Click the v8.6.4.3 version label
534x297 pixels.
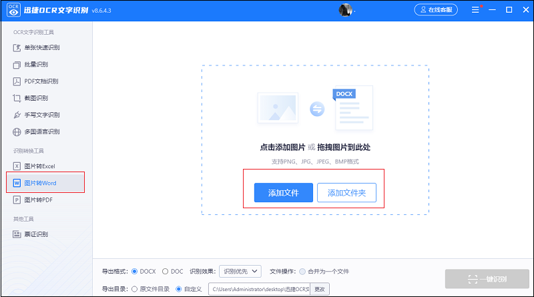(x=101, y=11)
